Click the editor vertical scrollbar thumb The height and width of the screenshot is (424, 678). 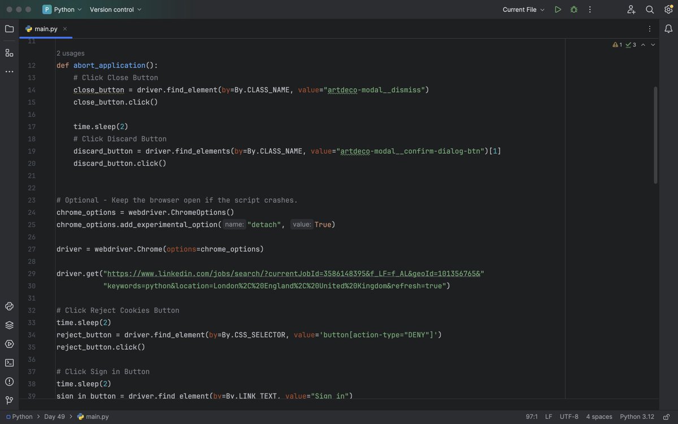click(x=655, y=135)
